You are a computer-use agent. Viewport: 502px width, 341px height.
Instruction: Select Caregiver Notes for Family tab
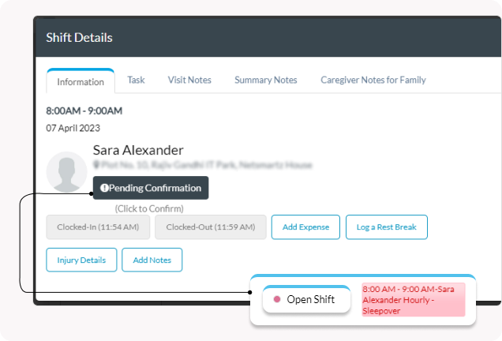[x=373, y=80]
